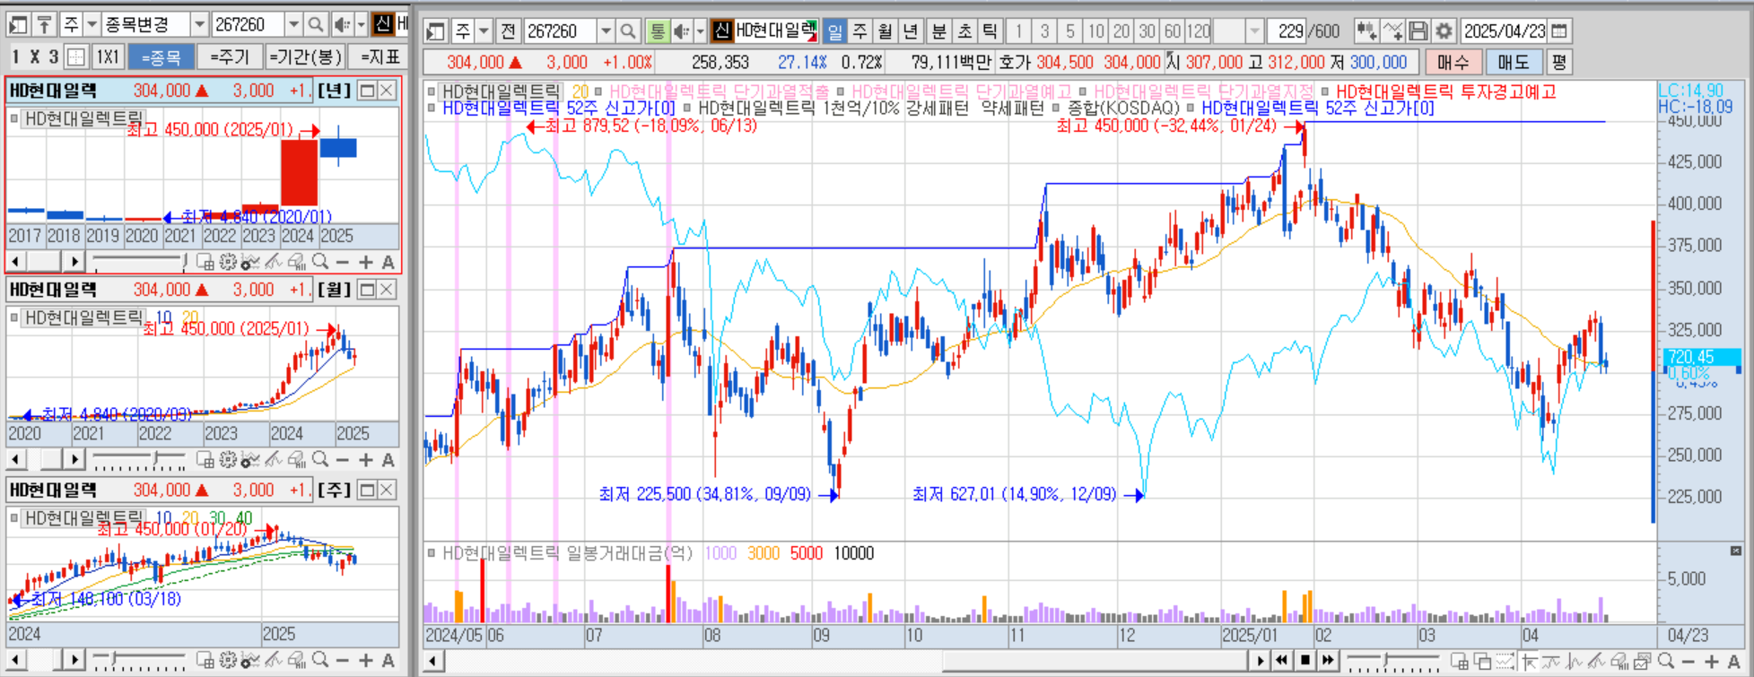The width and height of the screenshot is (1754, 677).
Task: Toggle the green 통 link button
Action: point(657,31)
